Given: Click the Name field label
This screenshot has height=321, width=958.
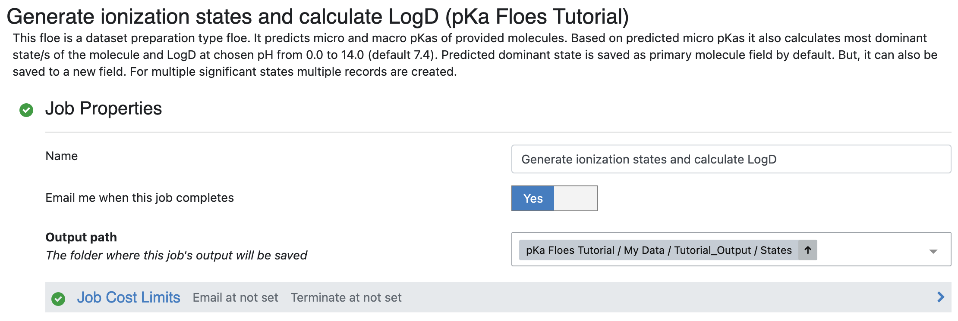Looking at the screenshot, I should click(x=62, y=156).
